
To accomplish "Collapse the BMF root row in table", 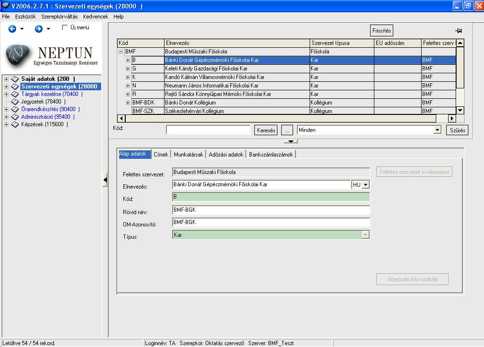I will pyautogui.click(x=121, y=52).
